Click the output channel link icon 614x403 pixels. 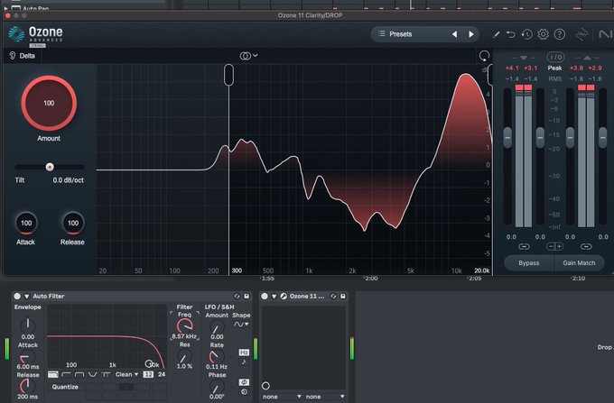(x=586, y=247)
